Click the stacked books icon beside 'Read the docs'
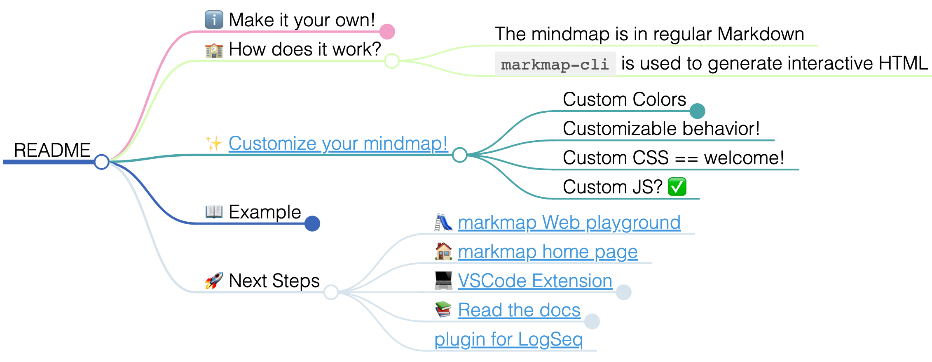This screenshot has width=932, height=362. [443, 310]
